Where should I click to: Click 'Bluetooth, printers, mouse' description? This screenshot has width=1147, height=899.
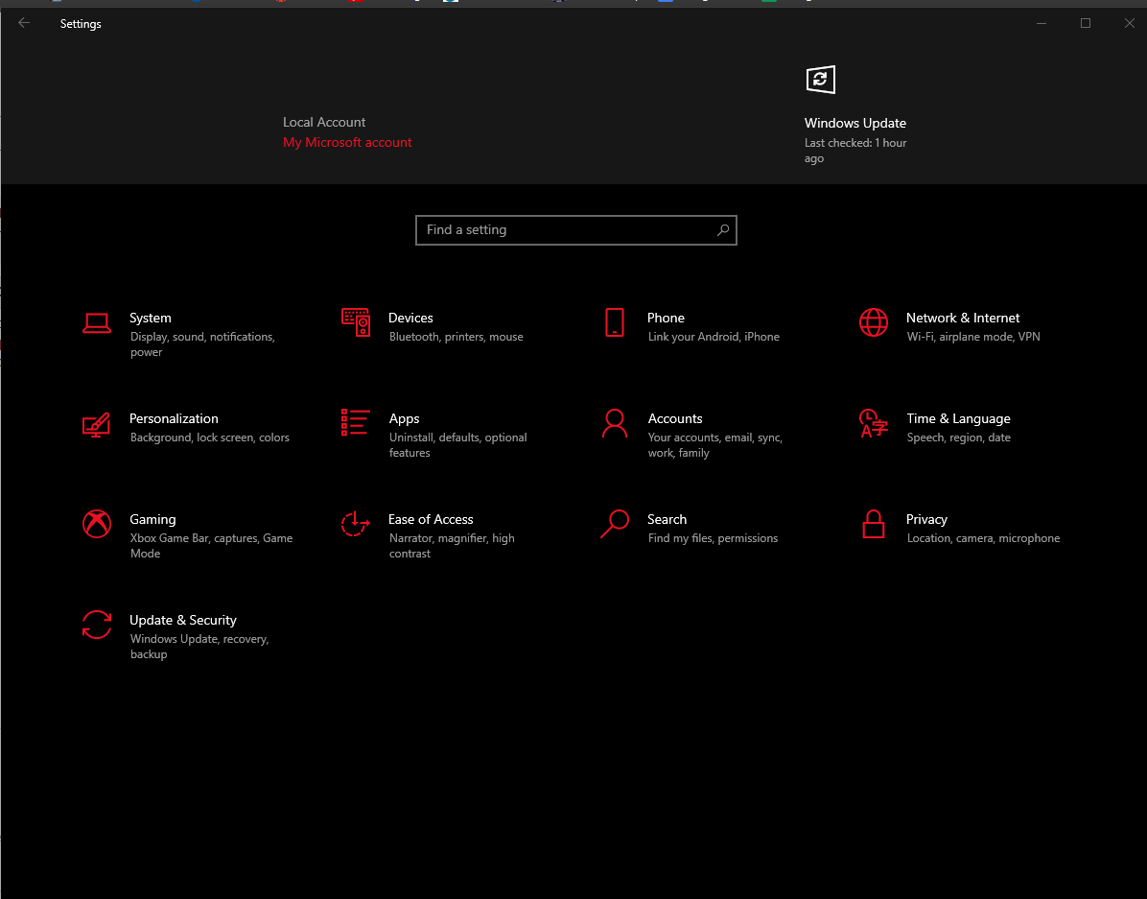pos(456,337)
